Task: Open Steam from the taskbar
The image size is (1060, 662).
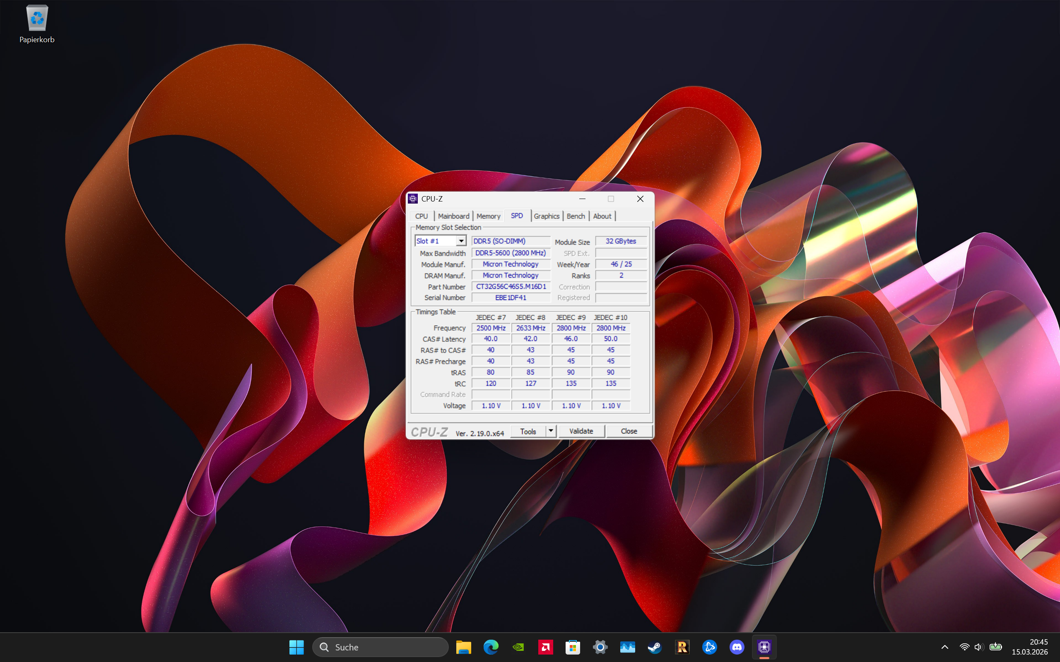Action: tap(655, 647)
